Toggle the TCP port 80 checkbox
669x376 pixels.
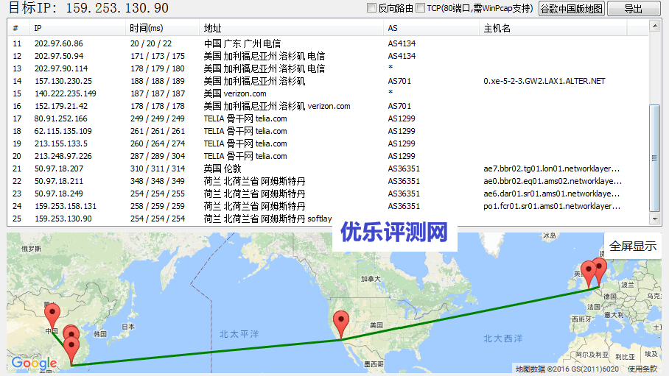click(x=420, y=8)
